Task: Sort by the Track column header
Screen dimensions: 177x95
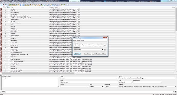Action: tap(4, 7)
